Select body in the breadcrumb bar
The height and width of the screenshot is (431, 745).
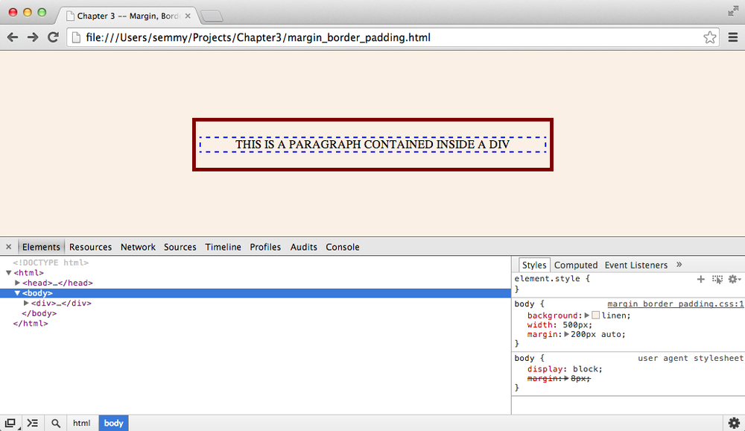[113, 423]
